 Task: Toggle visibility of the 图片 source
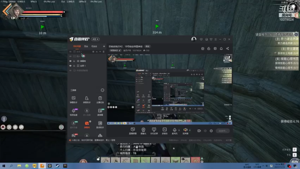click(x=70, y=56)
